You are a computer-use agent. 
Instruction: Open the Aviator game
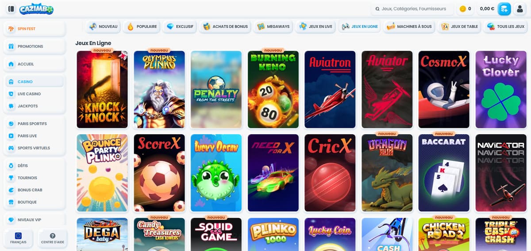(387, 90)
